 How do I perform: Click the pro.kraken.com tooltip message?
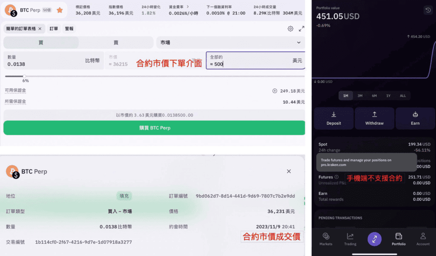[x=367, y=162]
